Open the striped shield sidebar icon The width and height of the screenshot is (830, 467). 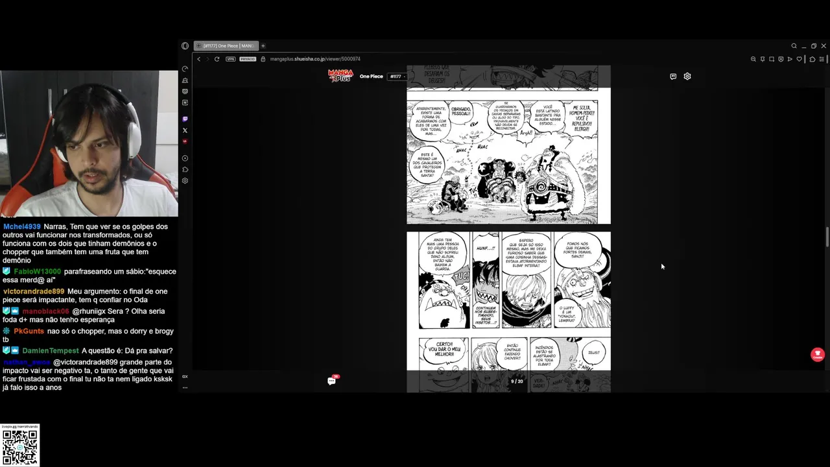pyautogui.click(x=185, y=91)
